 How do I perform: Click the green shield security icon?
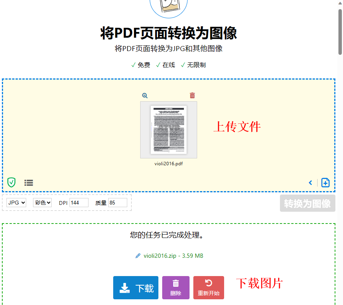tap(11, 182)
